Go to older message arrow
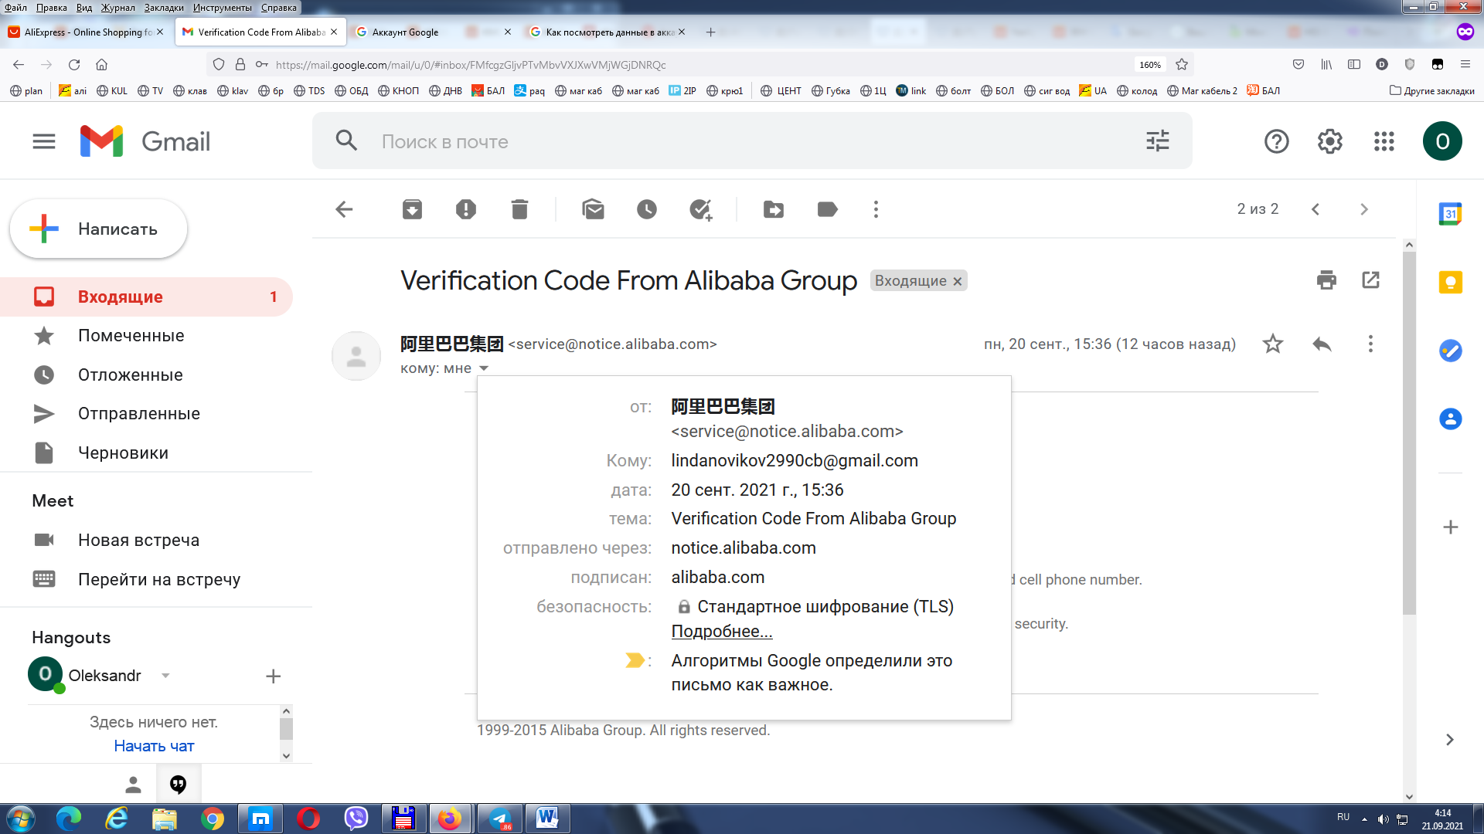This screenshot has height=834, width=1484. click(x=1364, y=209)
